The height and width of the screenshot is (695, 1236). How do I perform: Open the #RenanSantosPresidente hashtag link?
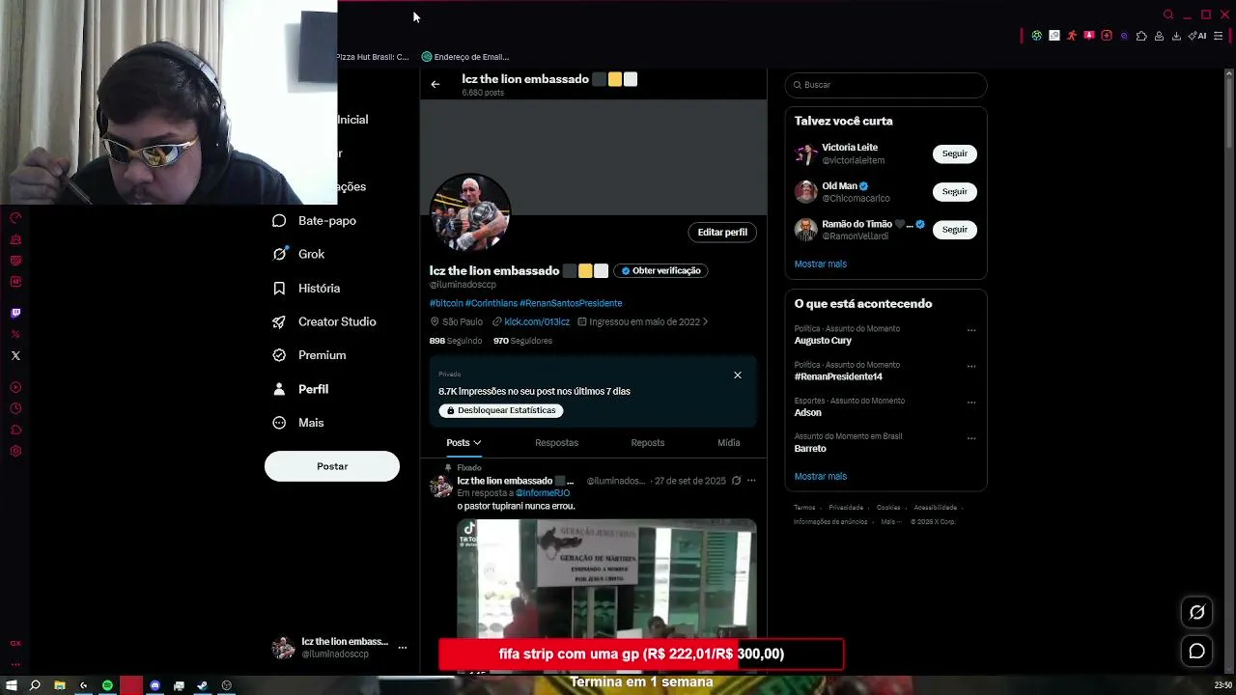[x=571, y=303]
